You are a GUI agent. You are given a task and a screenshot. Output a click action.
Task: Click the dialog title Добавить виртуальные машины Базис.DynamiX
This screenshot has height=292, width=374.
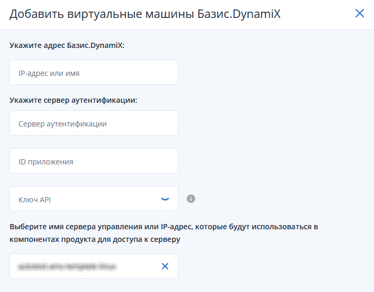(x=145, y=14)
